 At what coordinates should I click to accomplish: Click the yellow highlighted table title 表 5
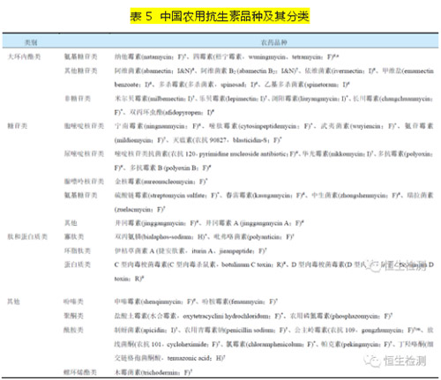(x=220, y=16)
